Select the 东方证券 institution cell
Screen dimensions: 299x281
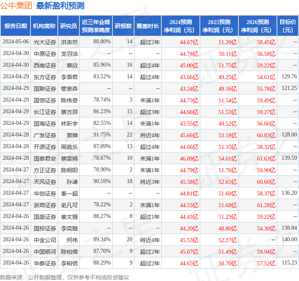click(45, 77)
